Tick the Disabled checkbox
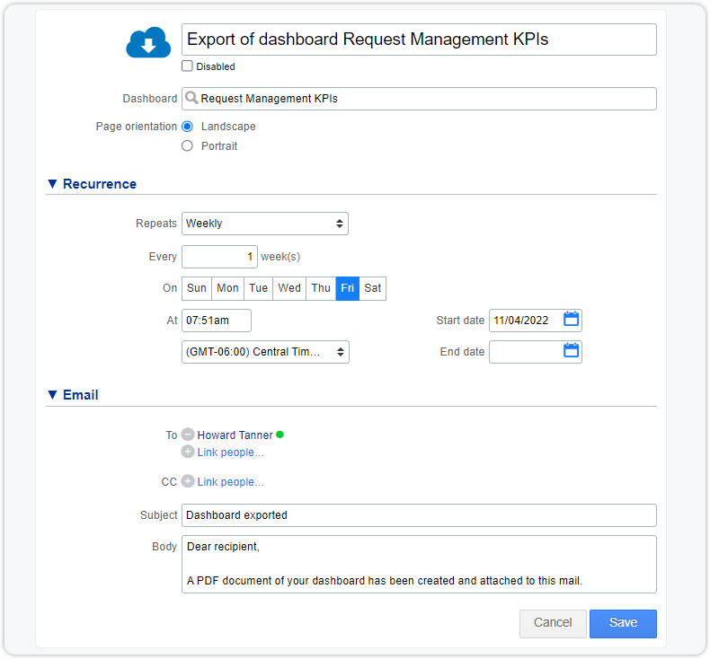Viewport: 710px width, 659px height. click(x=187, y=66)
